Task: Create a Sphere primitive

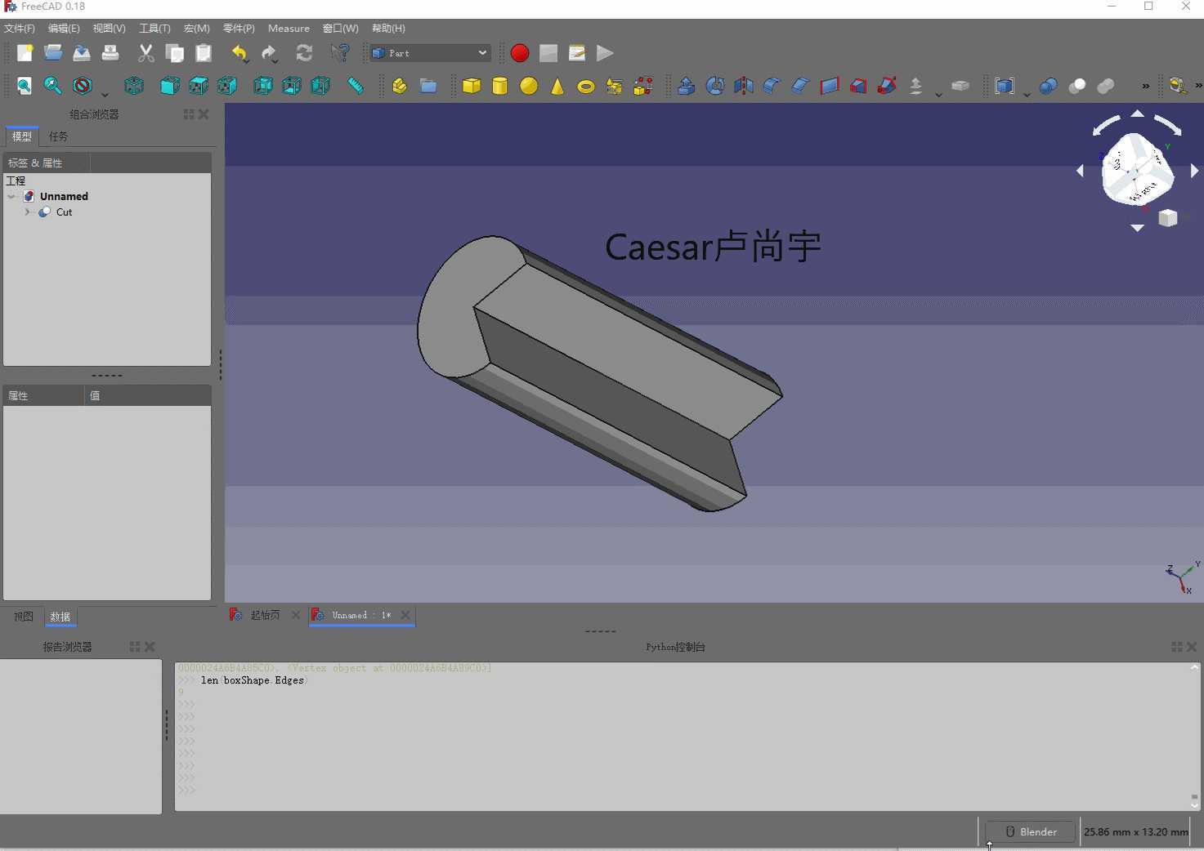Action: (x=529, y=86)
